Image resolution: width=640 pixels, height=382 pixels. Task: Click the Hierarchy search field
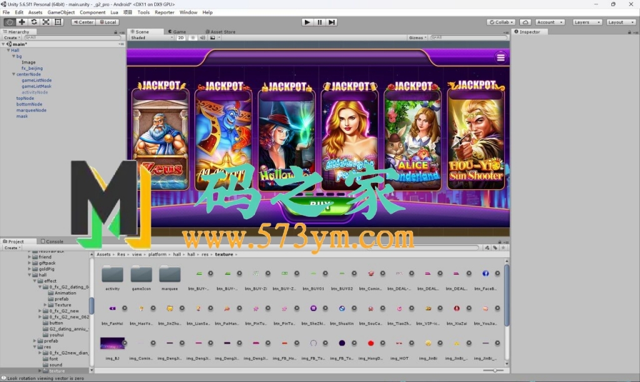(x=72, y=37)
